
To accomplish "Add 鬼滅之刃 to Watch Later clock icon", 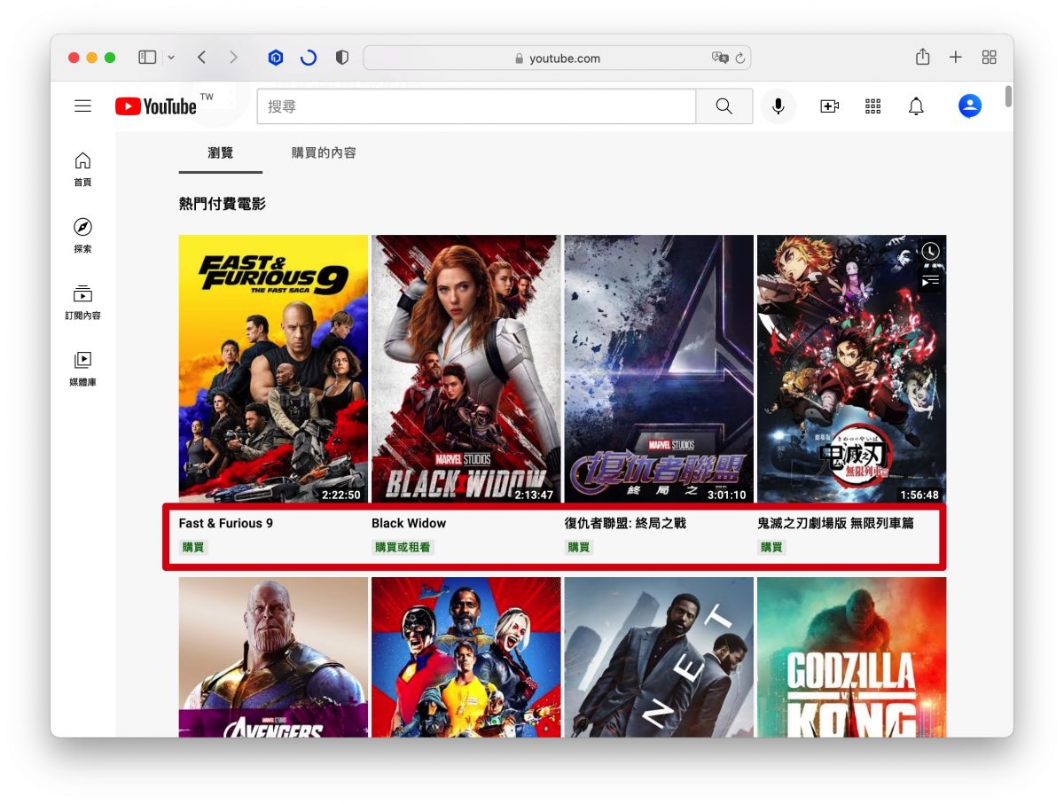I will (929, 252).
